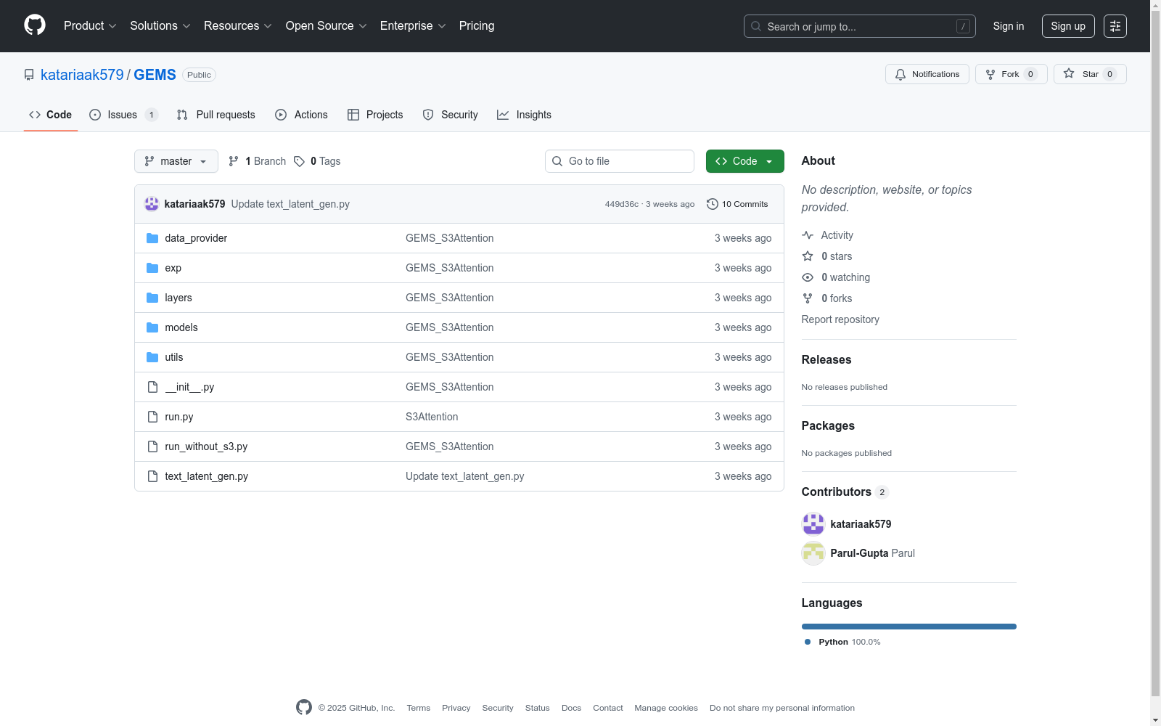Click the Python language bar
The width and height of the screenshot is (1161, 726).
point(909,627)
